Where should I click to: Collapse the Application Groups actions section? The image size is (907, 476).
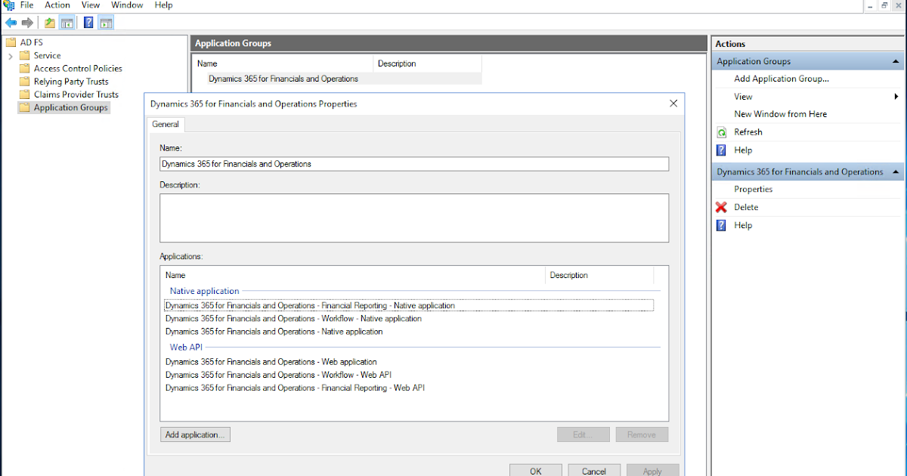coord(895,60)
